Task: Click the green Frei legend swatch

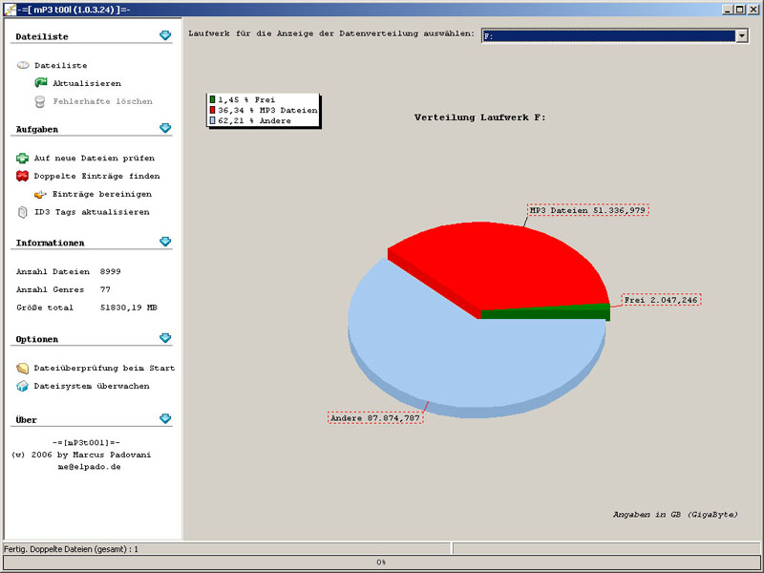Action: [212, 99]
